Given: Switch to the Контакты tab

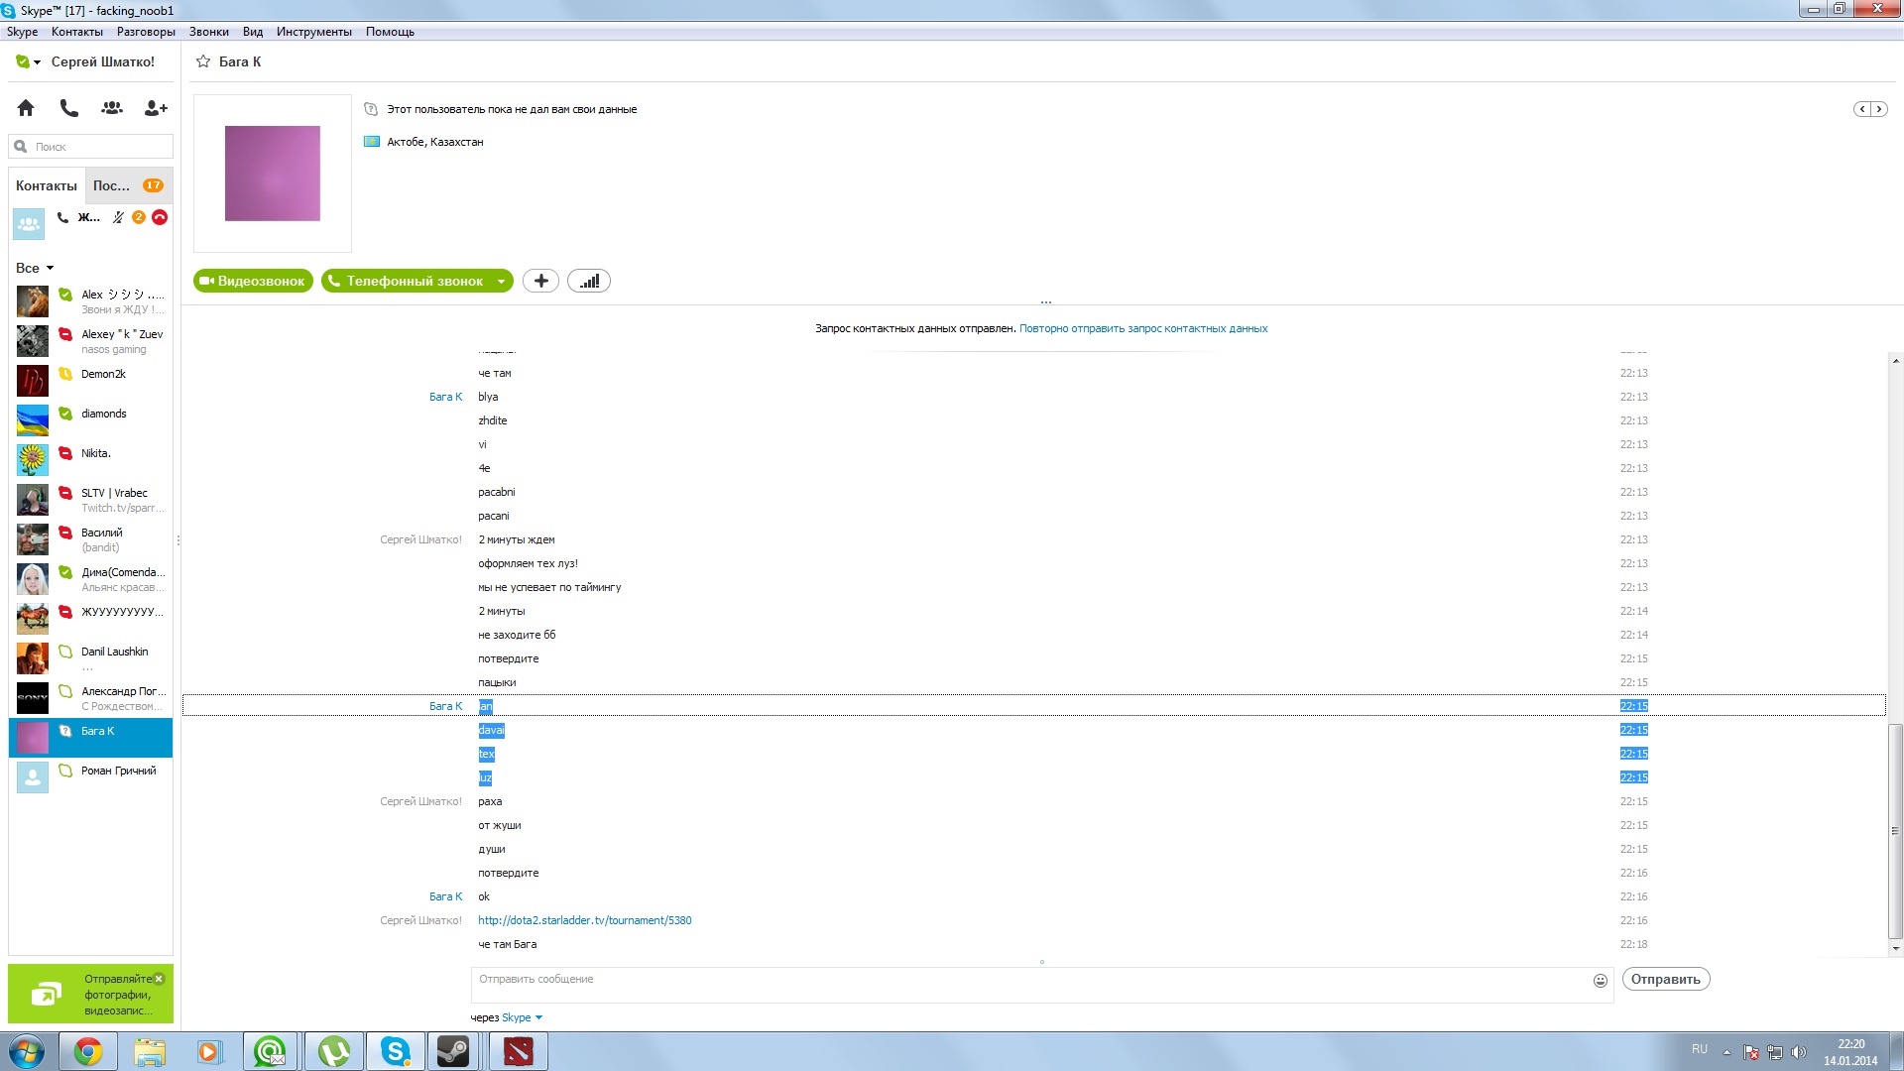Looking at the screenshot, I should click(x=47, y=185).
